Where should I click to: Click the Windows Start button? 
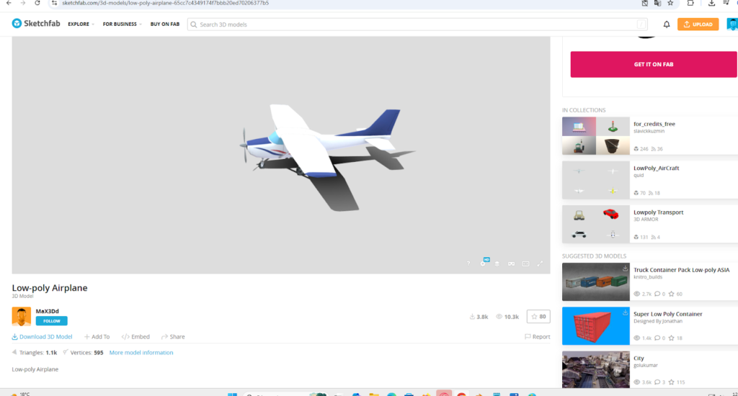click(x=233, y=394)
